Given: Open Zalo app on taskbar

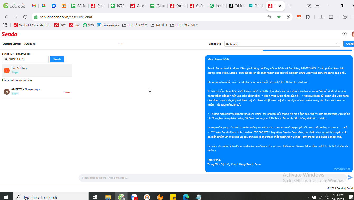Looking at the screenshot, I should 134,197.
